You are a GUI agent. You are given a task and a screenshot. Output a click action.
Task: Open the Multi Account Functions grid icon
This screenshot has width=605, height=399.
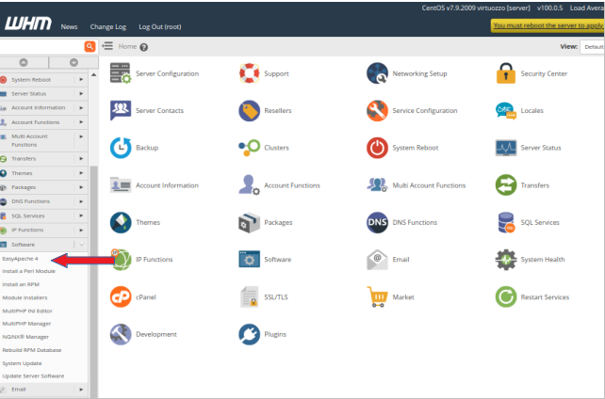point(377,184)
